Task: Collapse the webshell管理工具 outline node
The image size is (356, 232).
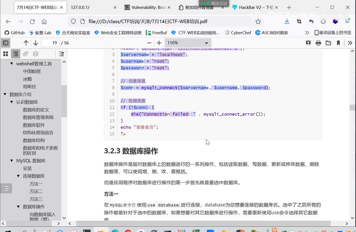Action: coord(12,64)
